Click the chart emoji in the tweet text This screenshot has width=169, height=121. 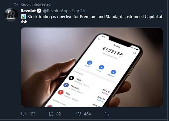tap(24, 17)
